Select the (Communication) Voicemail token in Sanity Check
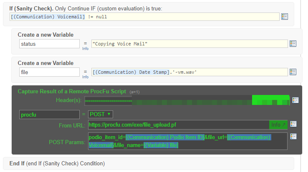 pyautogui.click(x=48, y=17)
